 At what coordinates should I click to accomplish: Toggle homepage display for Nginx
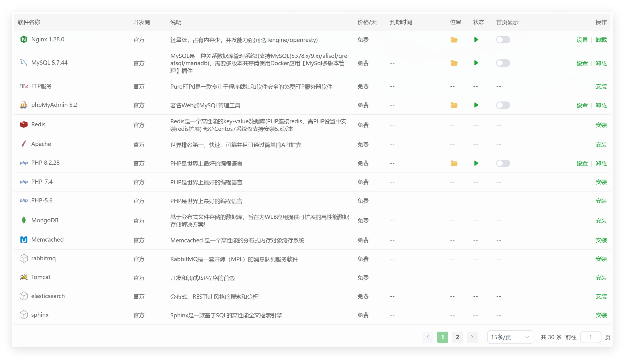pos(503,40)
